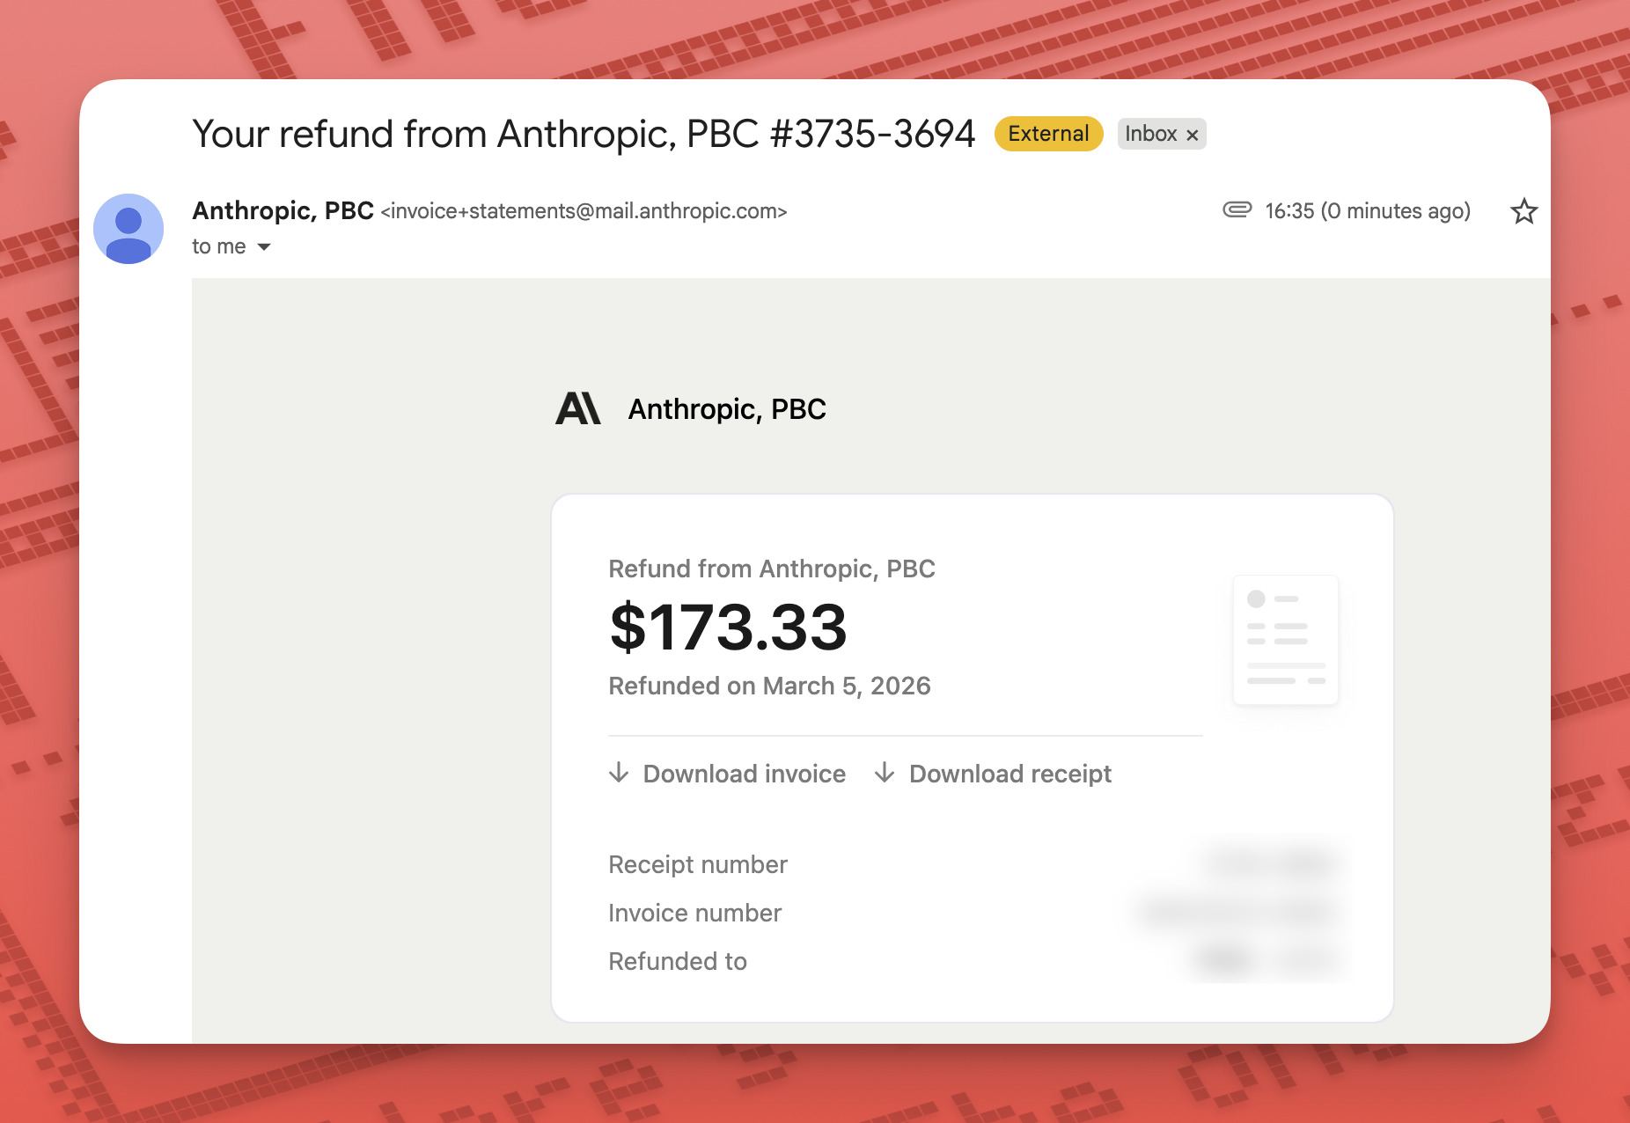This screenshot has width=1630, height=1123.
Task: Click the invoice+statements sender email address
Action: click(x=584, y=211)
